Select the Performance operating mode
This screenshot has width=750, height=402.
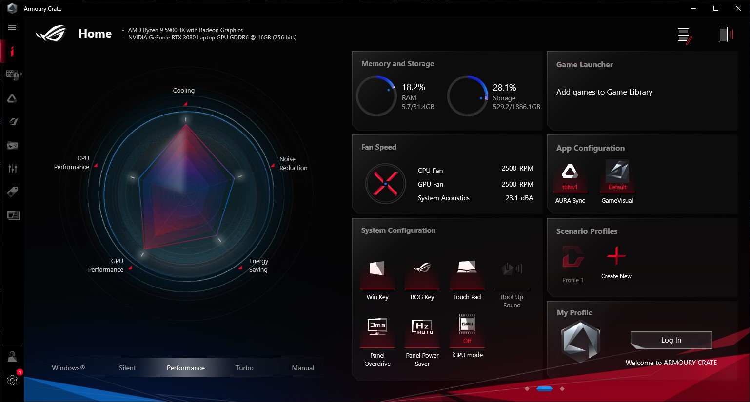(x=186, y=368)
